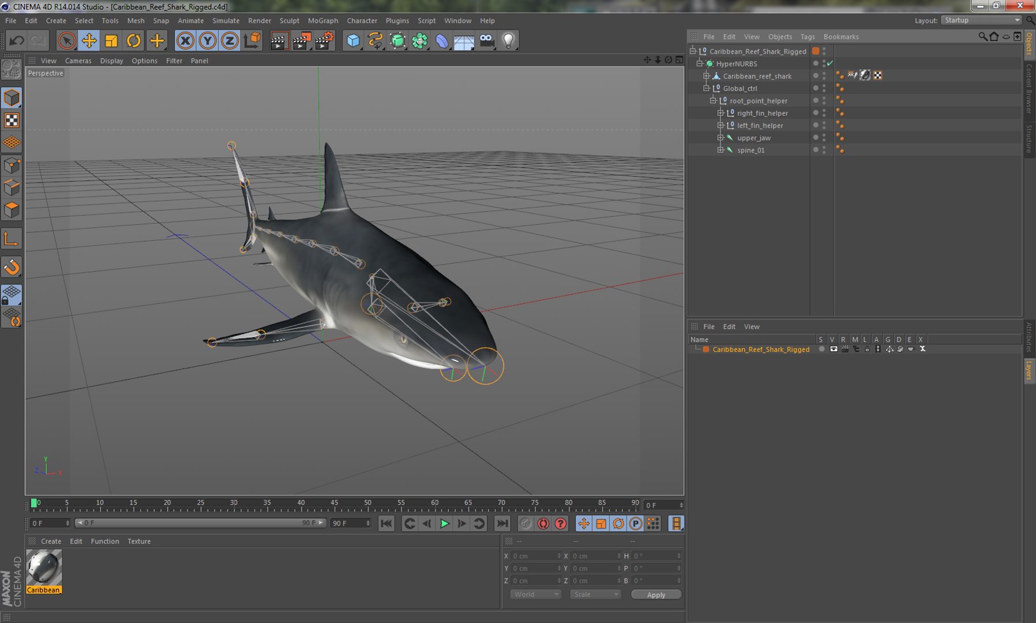Go to start of animation
Image resolution: width=1036 pixels, height=623 pixels.
pyautogui.click(x=386, y=523)
